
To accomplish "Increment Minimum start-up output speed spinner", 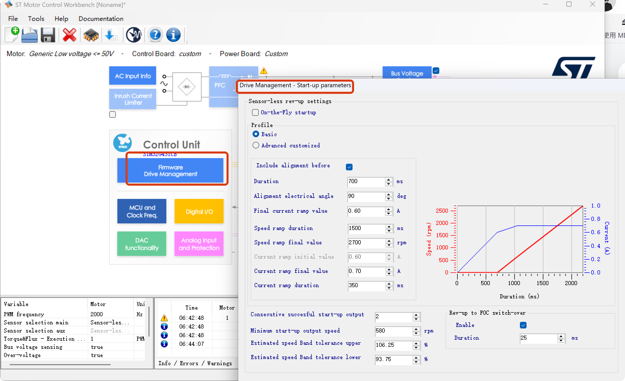I will coord(416,329).
